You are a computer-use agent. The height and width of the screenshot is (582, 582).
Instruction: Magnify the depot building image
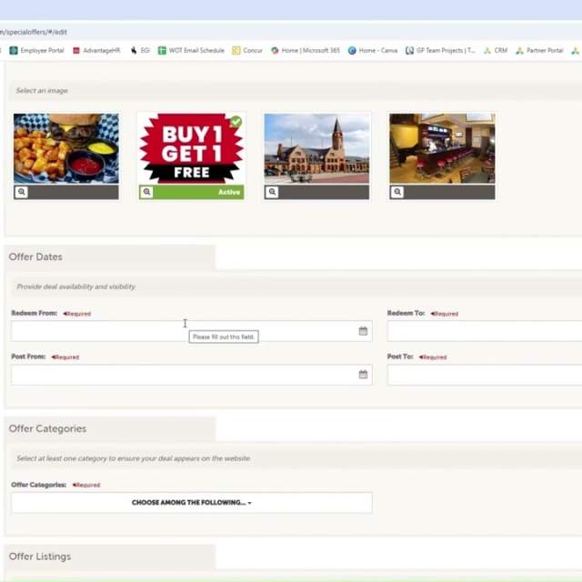click(272, 192)
